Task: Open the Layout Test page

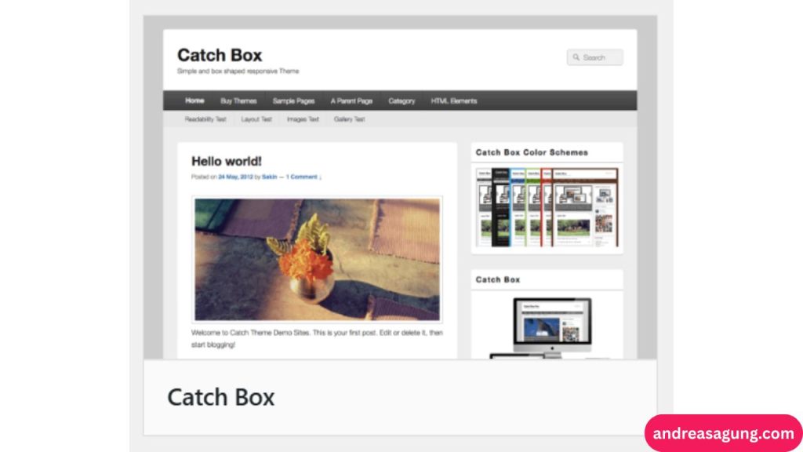Action: (256, 118)
